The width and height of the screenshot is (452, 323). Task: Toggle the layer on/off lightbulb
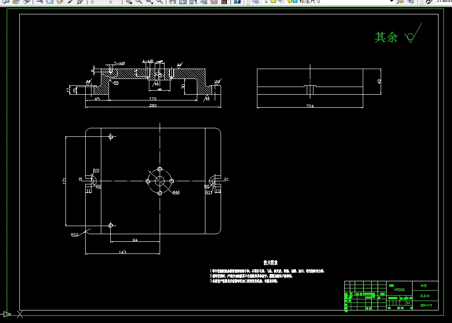[x=266, y=1]
